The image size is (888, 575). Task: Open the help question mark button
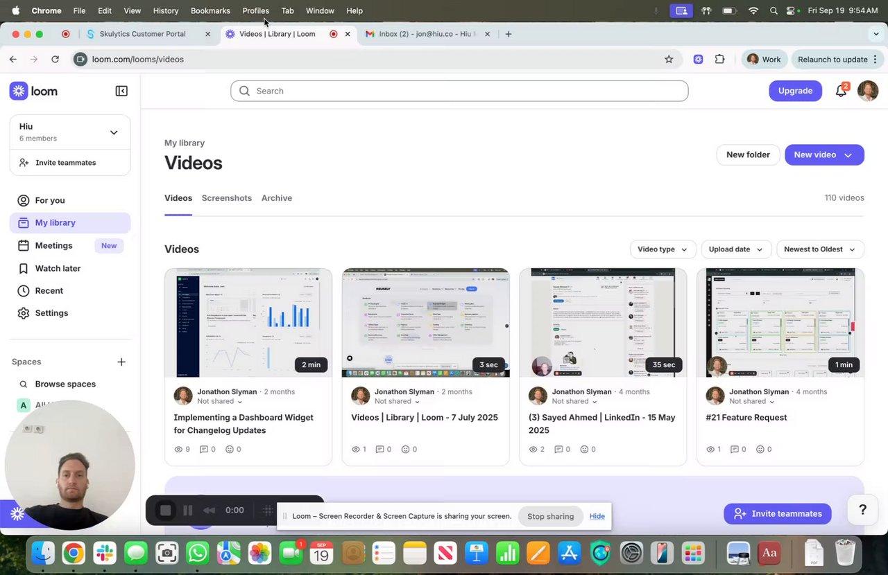[x=862, y=510]
